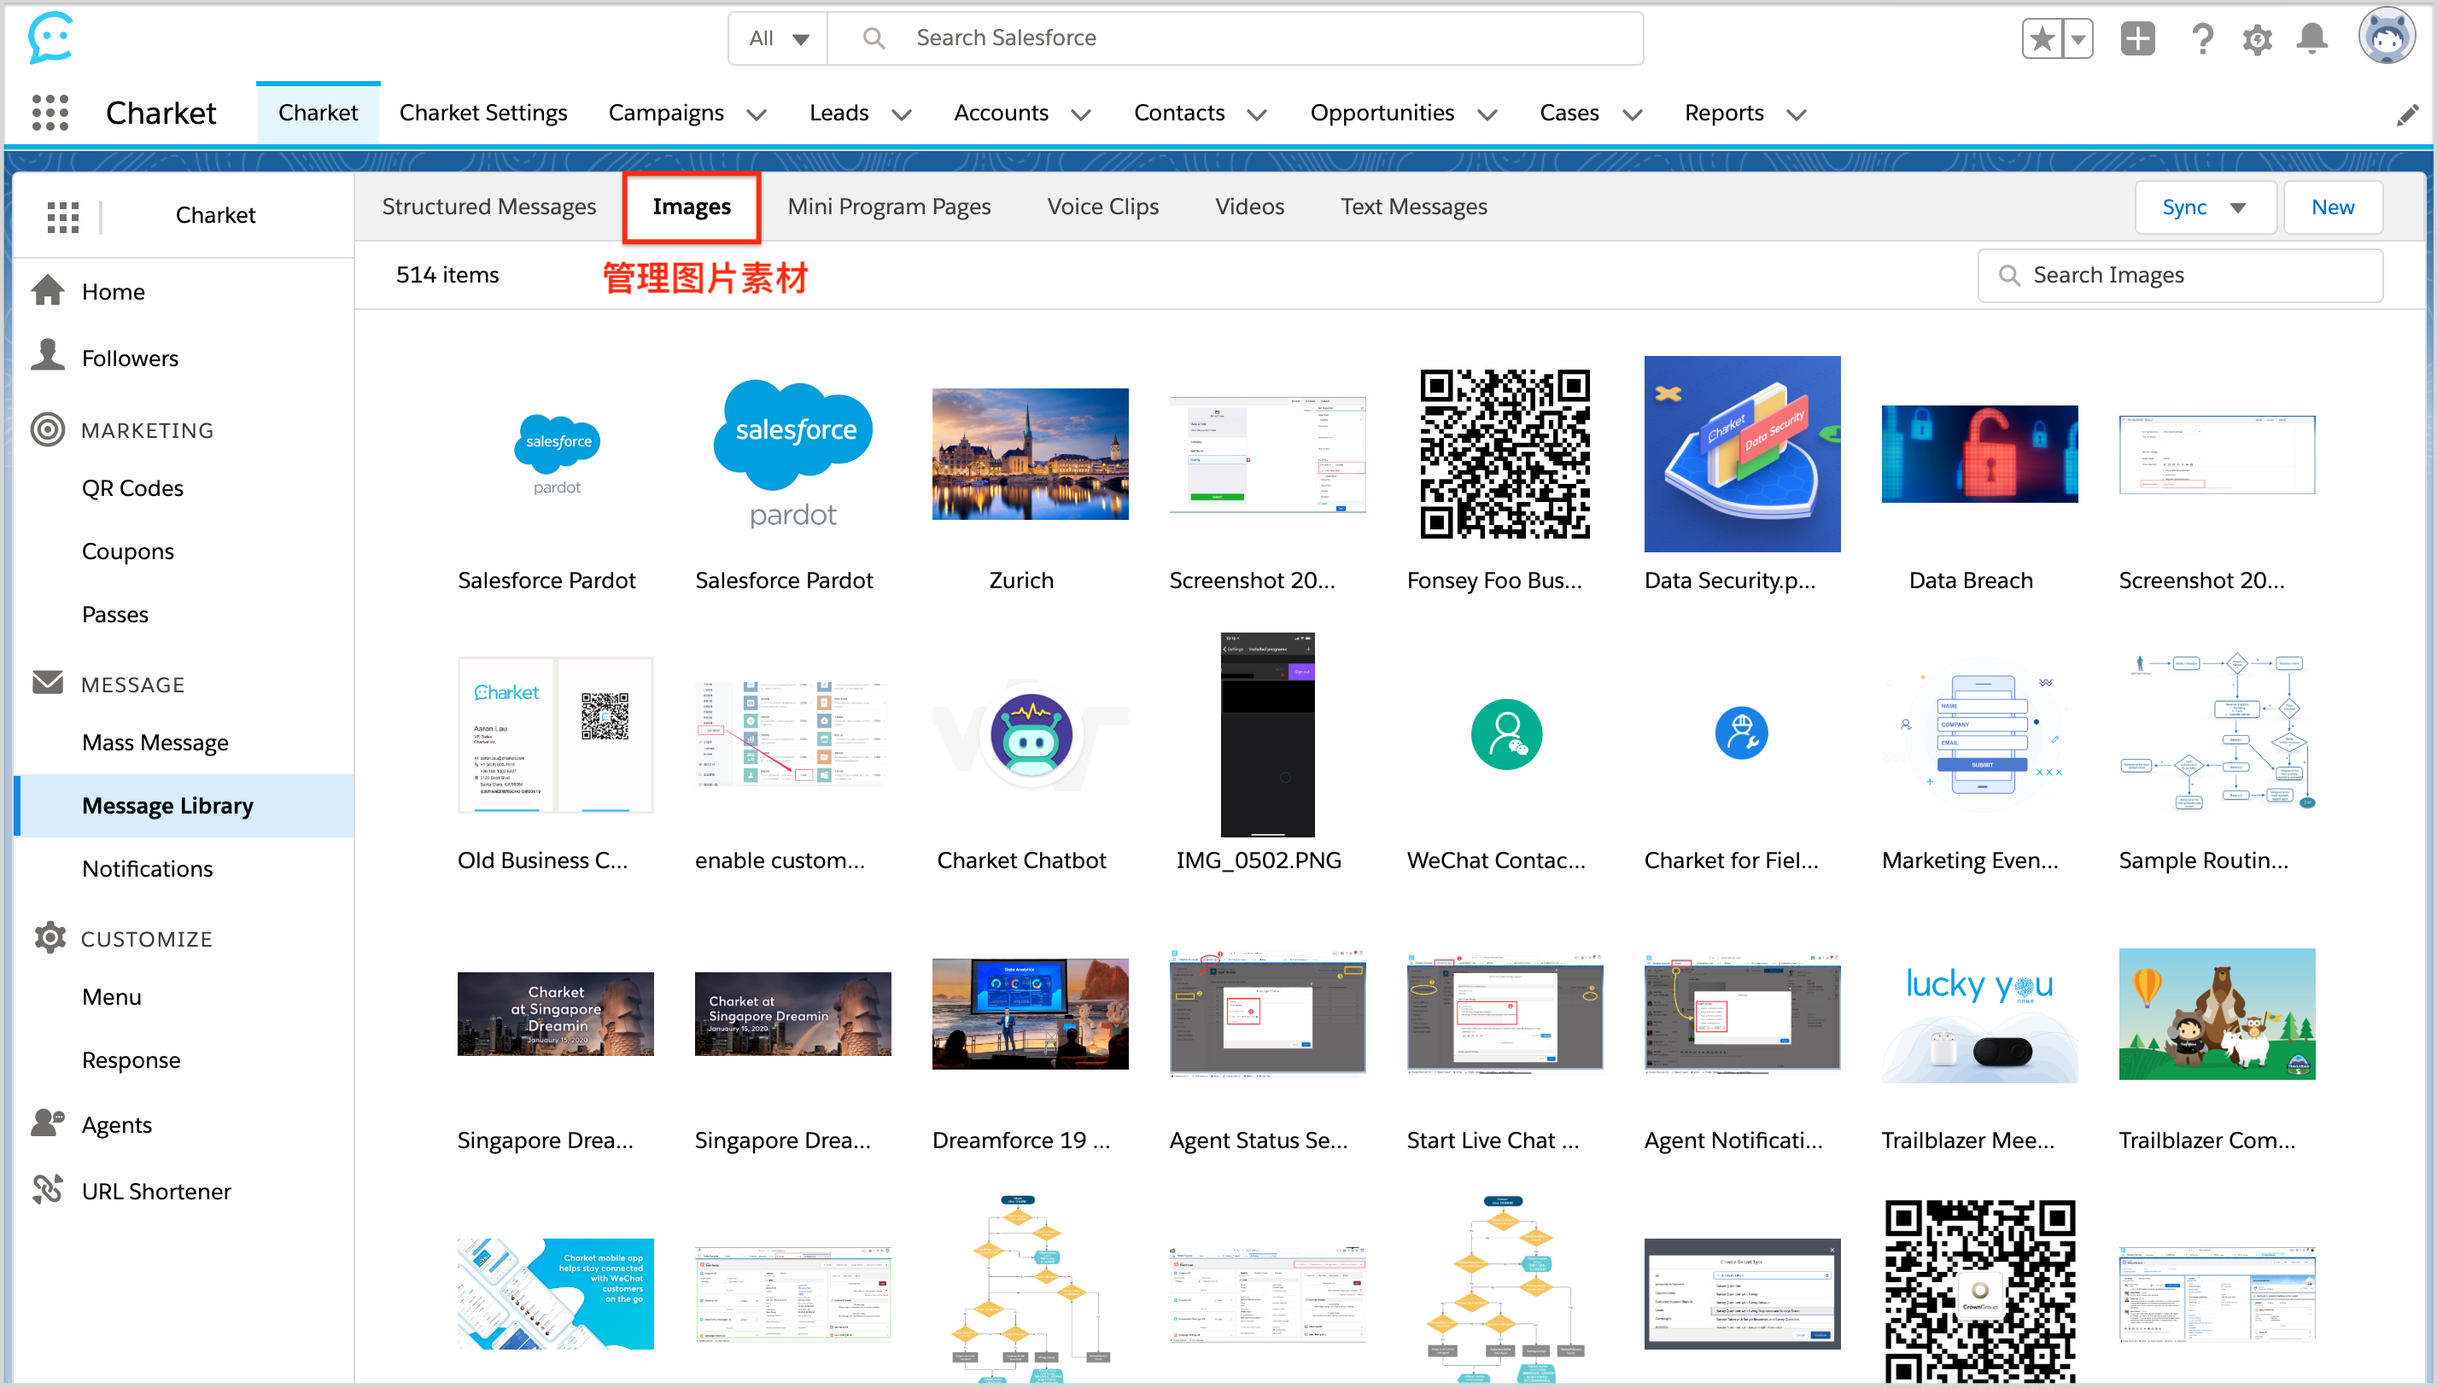Click the Customize gear icon

point(50,937)
